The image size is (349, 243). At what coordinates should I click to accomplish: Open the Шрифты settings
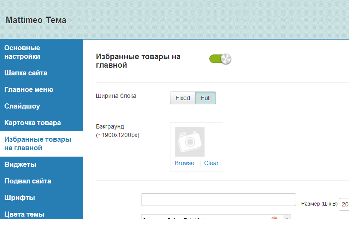[x=20, y=197]
